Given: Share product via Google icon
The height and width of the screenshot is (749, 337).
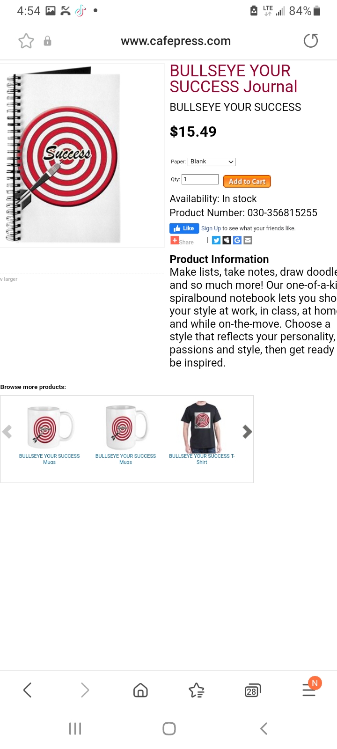Looking at the screenshot, I should (x=237, y=240).
